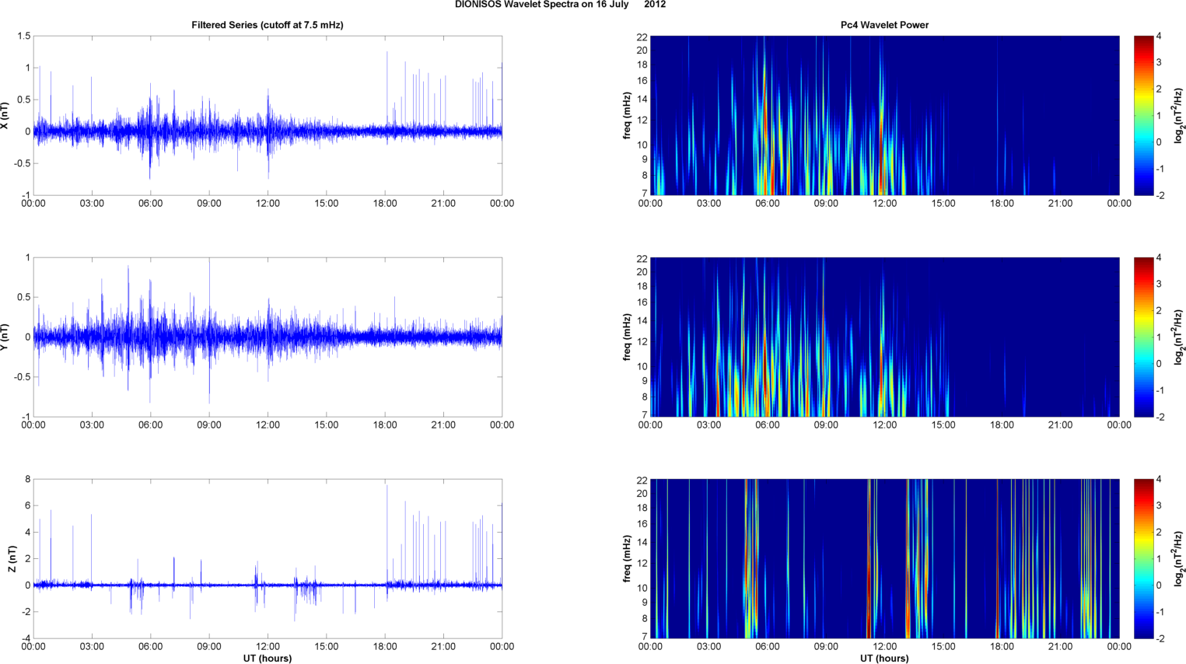Click the DIONISOS Wavelet Spectra main title
The image size is (1186, 664).
[x=560, y=5]
